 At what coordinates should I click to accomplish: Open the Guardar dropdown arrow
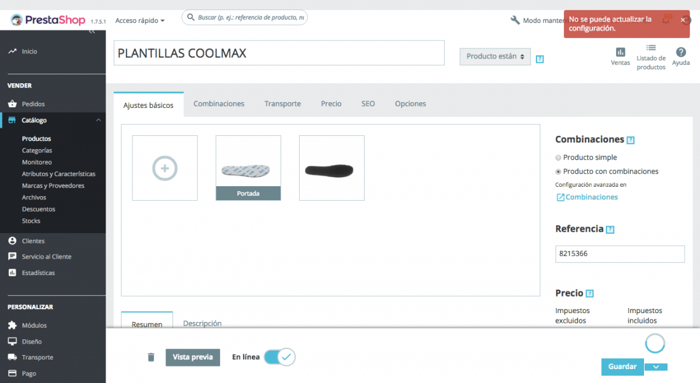[656, 367]
